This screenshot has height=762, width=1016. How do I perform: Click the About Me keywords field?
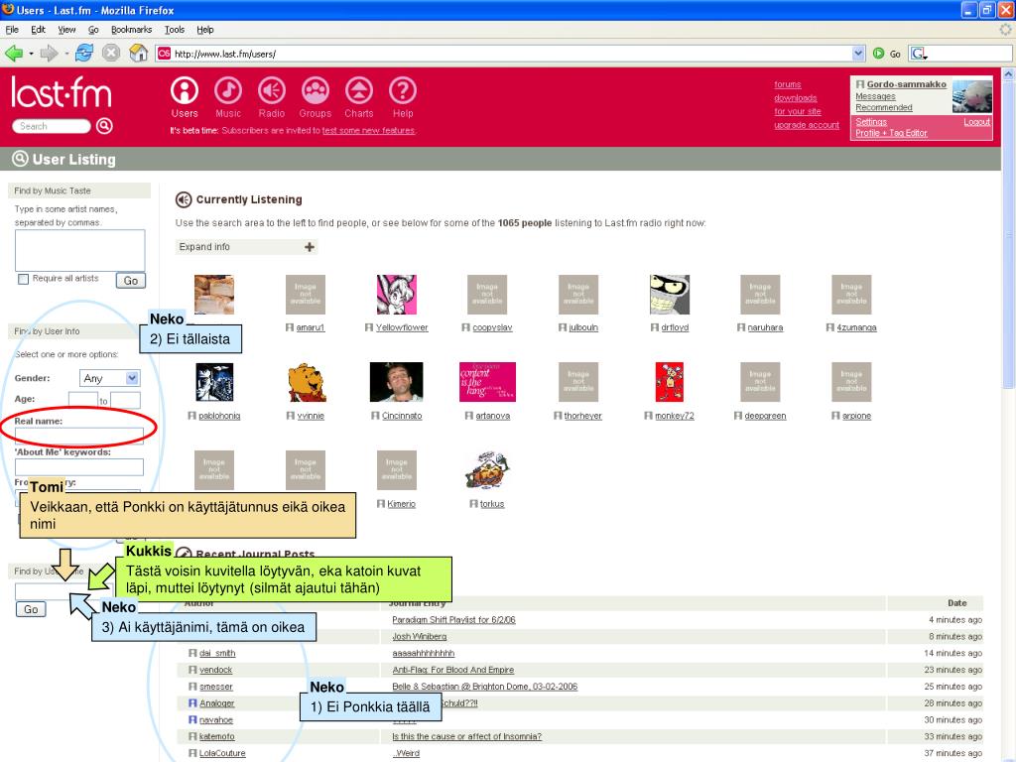pos(79,467)
